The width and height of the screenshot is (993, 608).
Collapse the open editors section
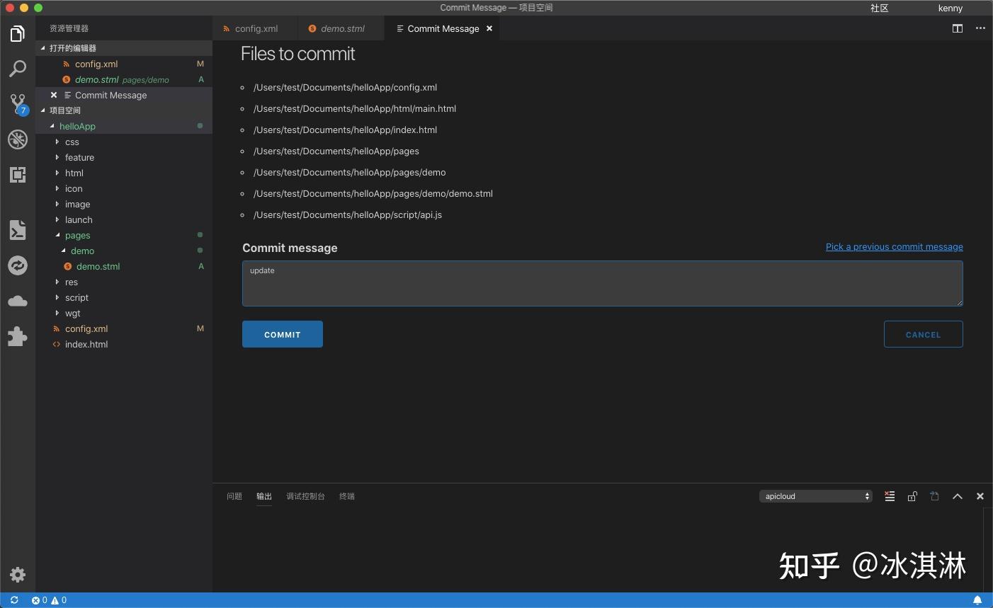(x=124, y=48)
